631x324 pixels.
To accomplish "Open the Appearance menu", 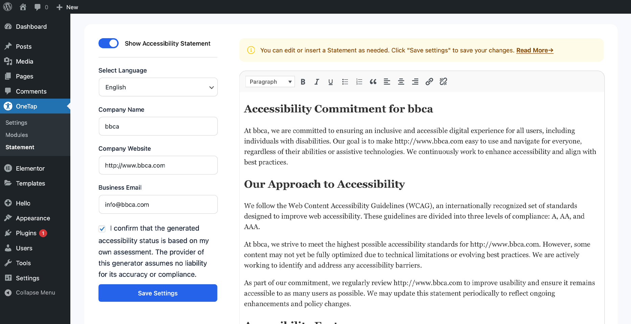I will point(35,218).
